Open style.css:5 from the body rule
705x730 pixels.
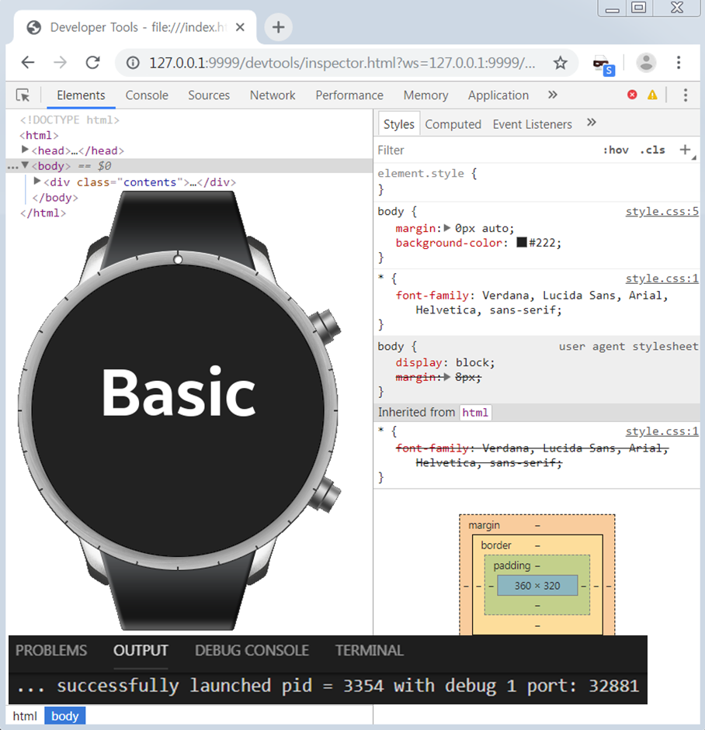pos(662,211)
